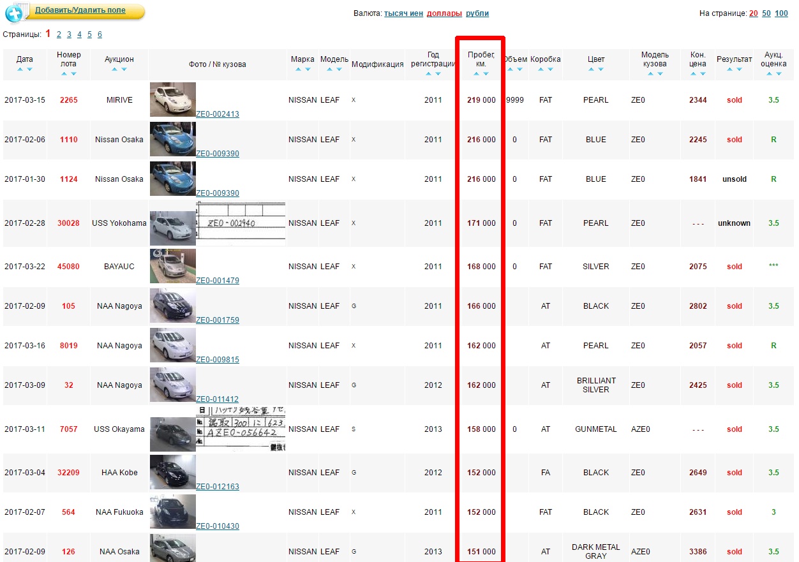Show 20 results per page
Screen dimensions: 799x562
[754, 13]
